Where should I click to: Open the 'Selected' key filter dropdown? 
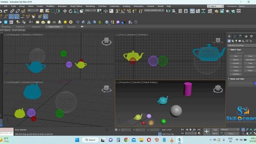229,130
